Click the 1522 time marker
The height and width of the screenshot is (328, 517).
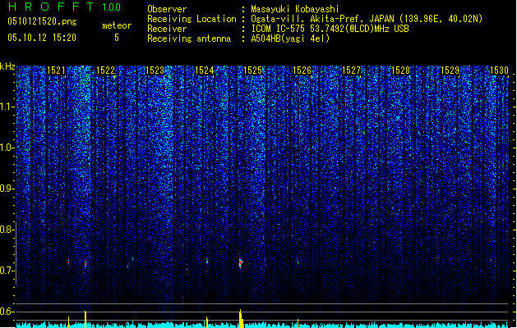(105, 70)
